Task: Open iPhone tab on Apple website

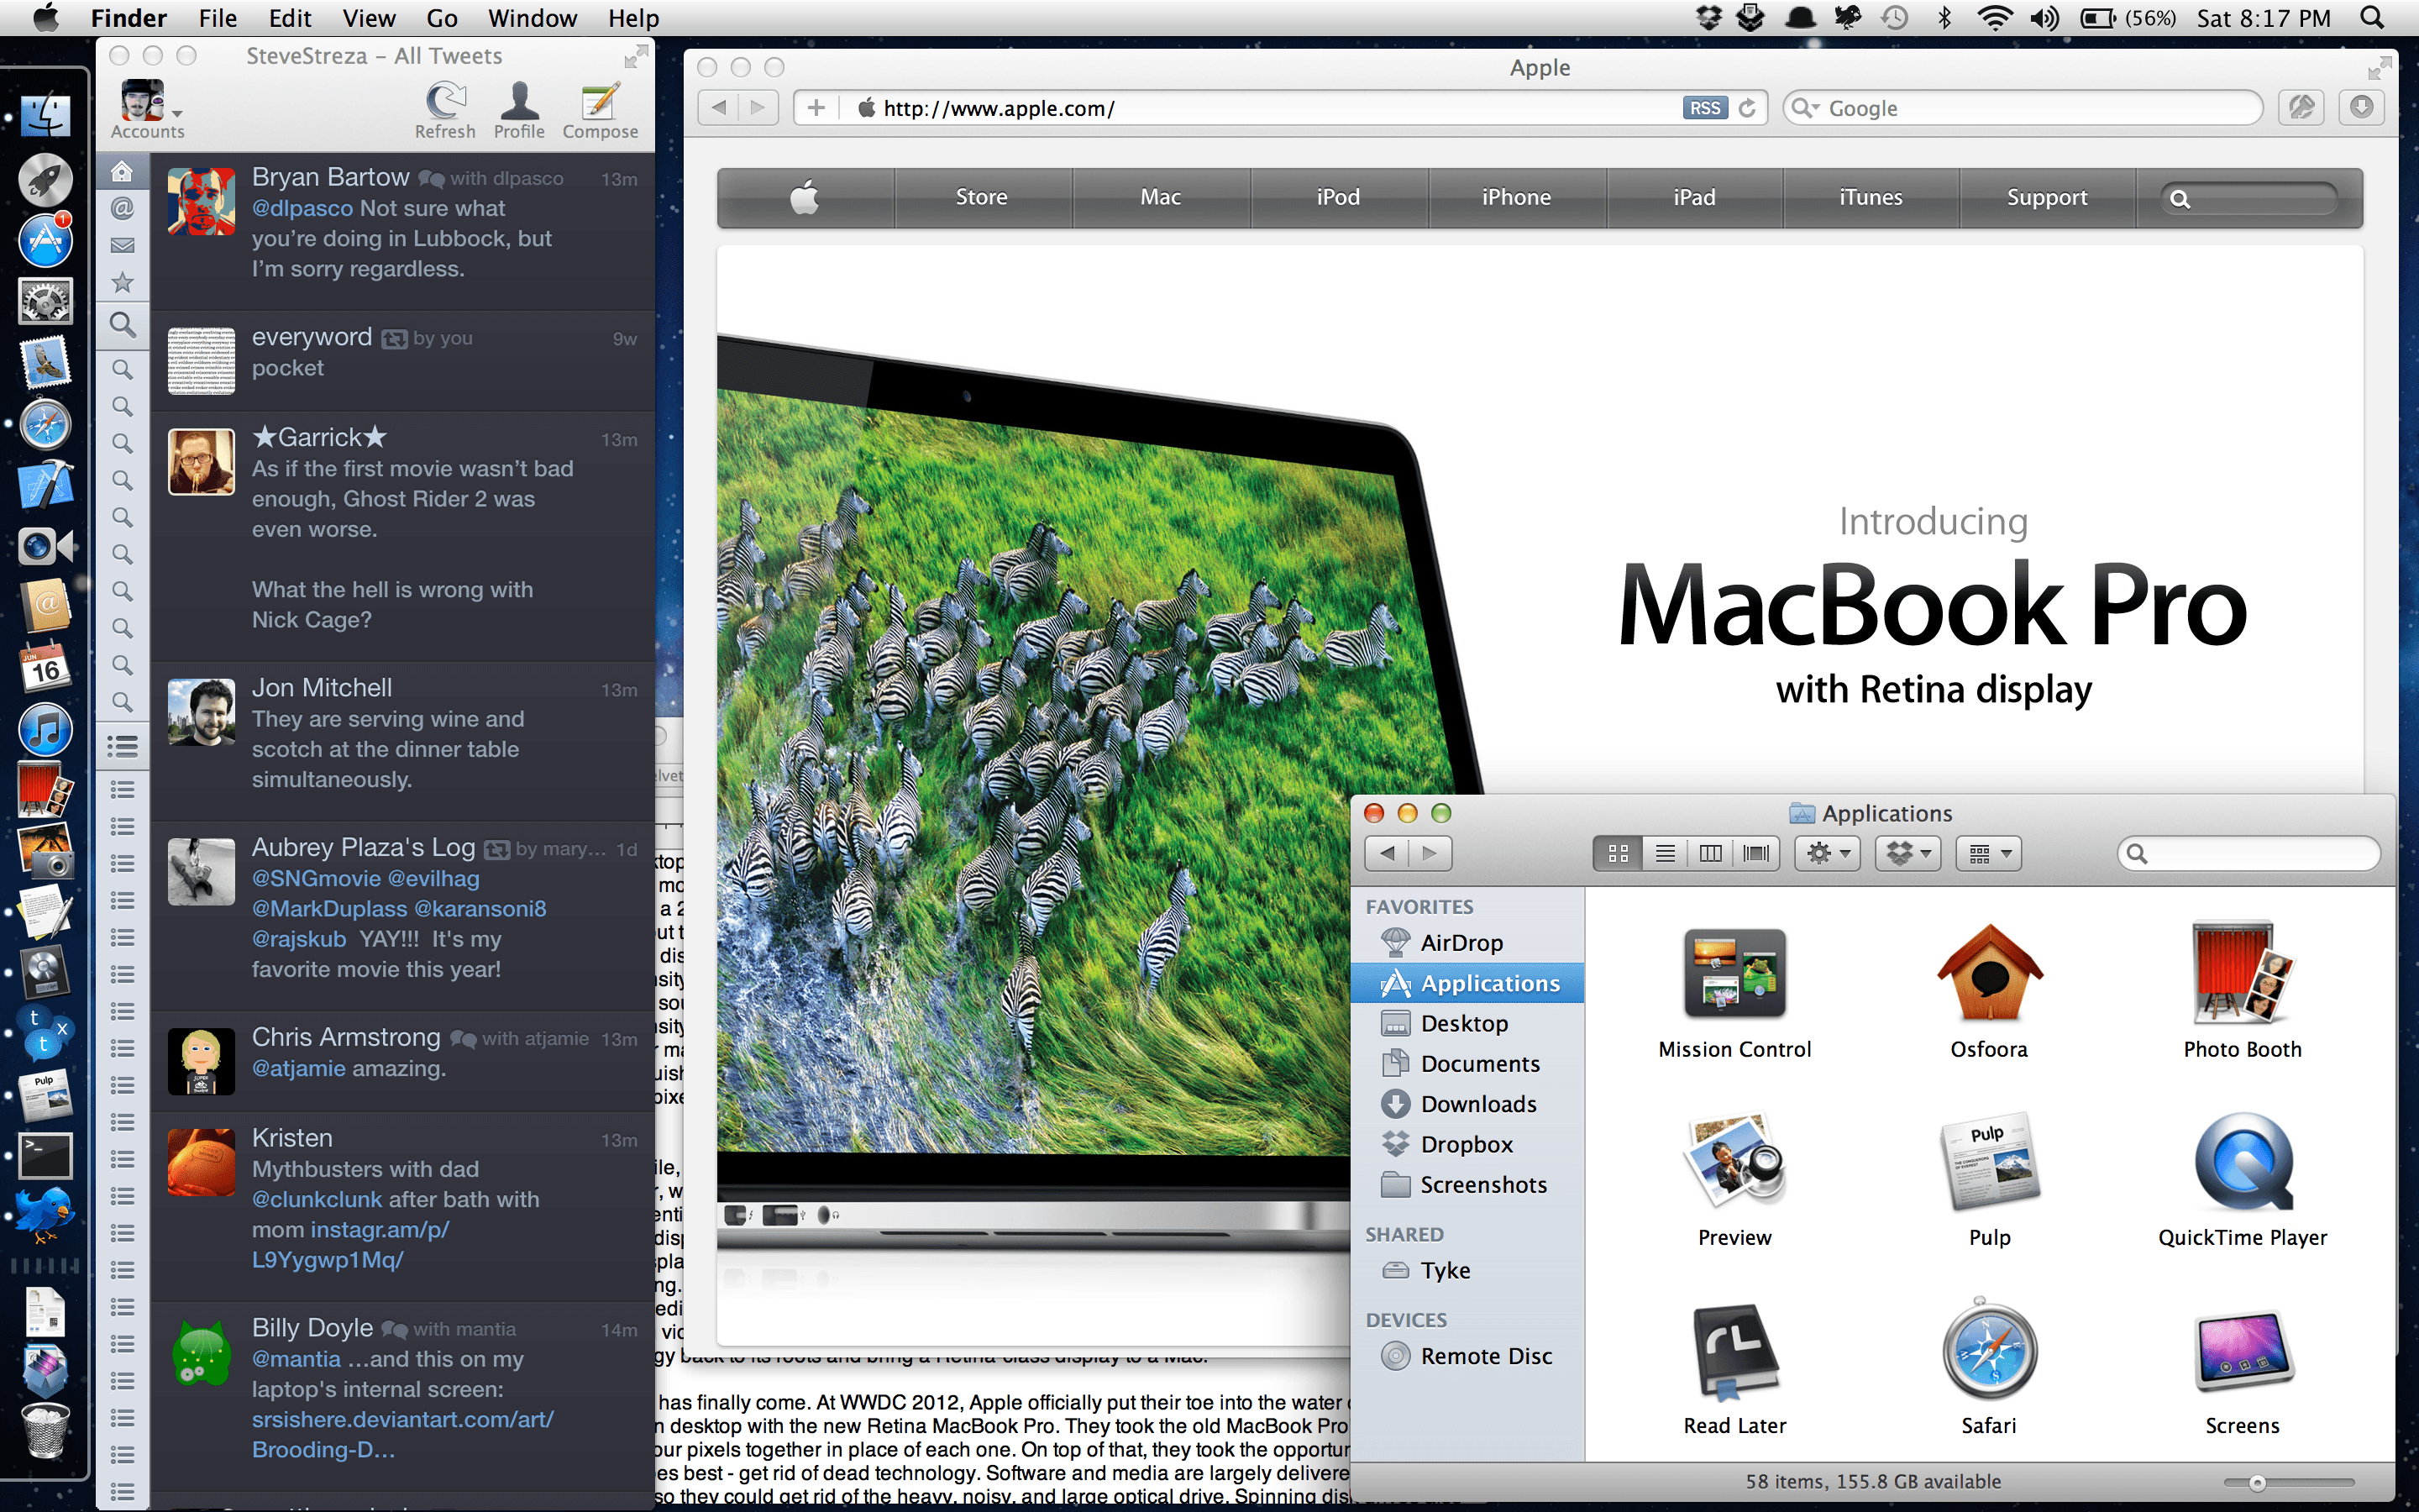Action: (x=1516, y=197)
